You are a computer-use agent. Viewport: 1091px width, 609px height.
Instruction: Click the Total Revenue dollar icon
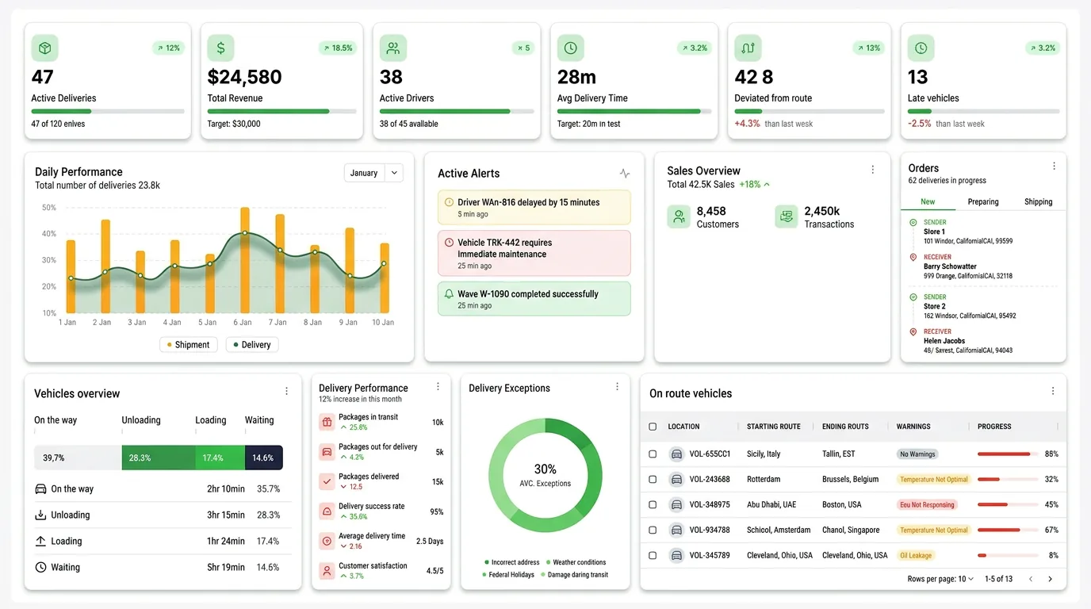coord(221,48)
